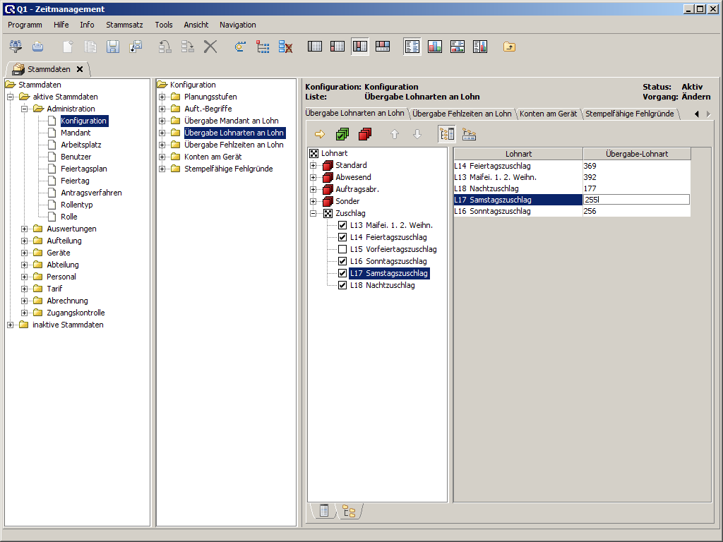Toggle the L18 Nachtzuschlag checkbox
The image size is (723, 542).
[342, 285]
